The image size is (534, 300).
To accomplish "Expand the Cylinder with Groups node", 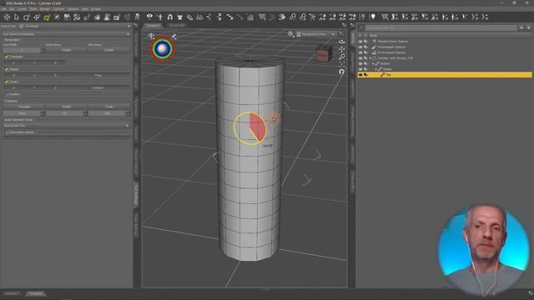I will [x=370, y=58].
